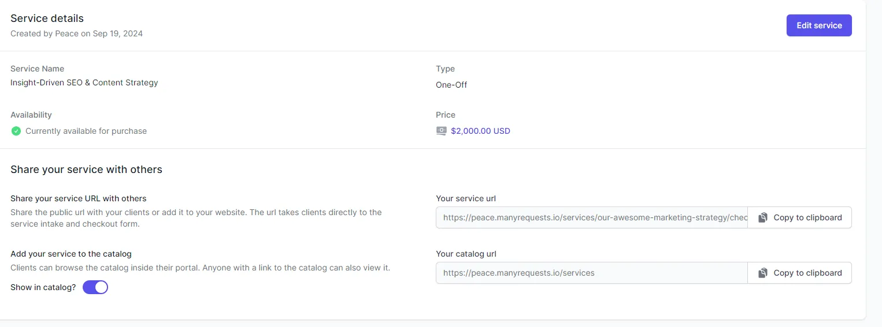Click the Service details heading

(47, 18)
